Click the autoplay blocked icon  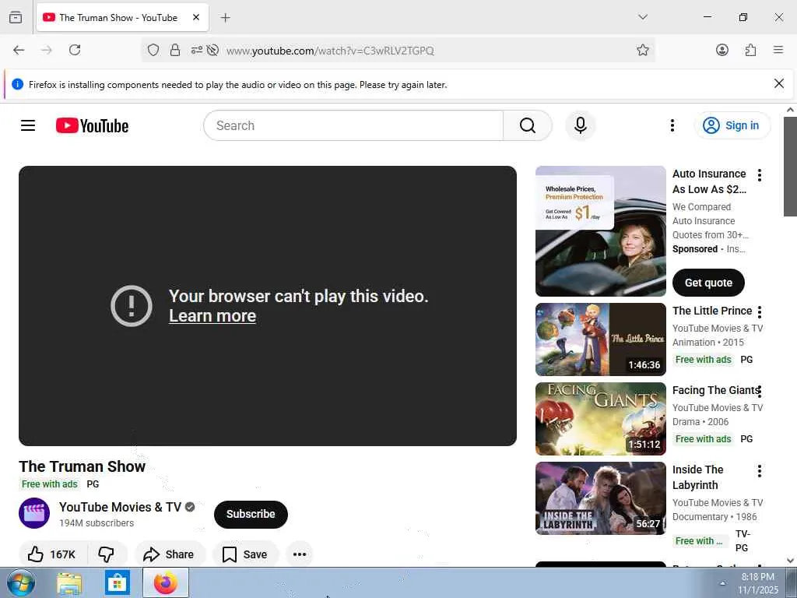point(213,50)
